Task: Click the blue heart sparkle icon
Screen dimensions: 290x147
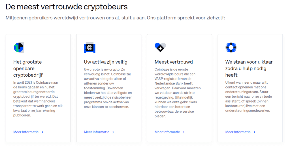Action: (x=160, y=47)
